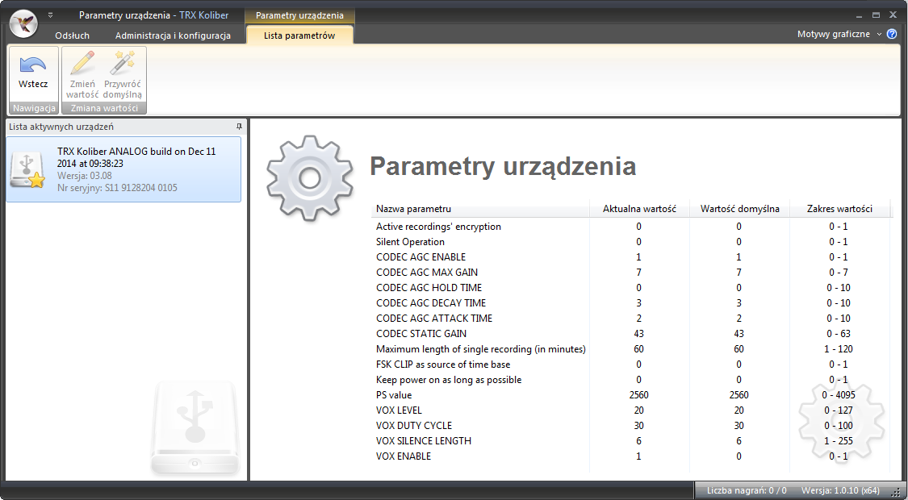This screenshot has height=500, width=908.
Task: Click the Lista aktywnych urządzeń panel title
Action: coord(61,126)
